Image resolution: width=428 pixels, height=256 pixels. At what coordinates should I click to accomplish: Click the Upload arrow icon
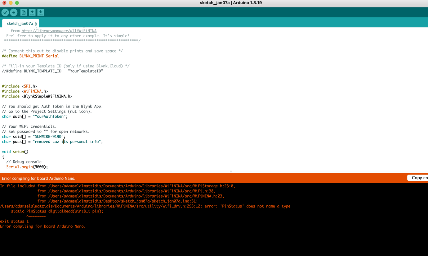click(x=14, y=12)
